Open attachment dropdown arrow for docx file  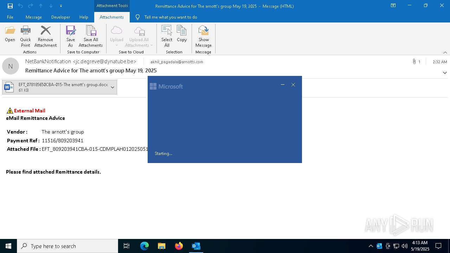click(112, 87)
